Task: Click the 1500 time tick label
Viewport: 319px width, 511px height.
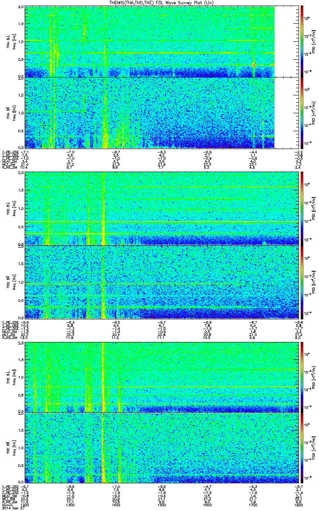Action: coord(161,505)
